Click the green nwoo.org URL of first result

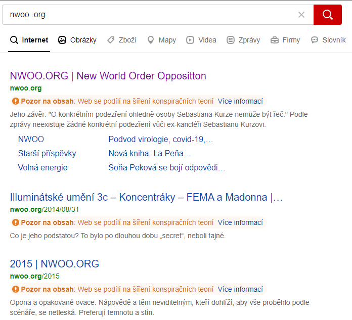pyautogui.click(x=26, y=88)
